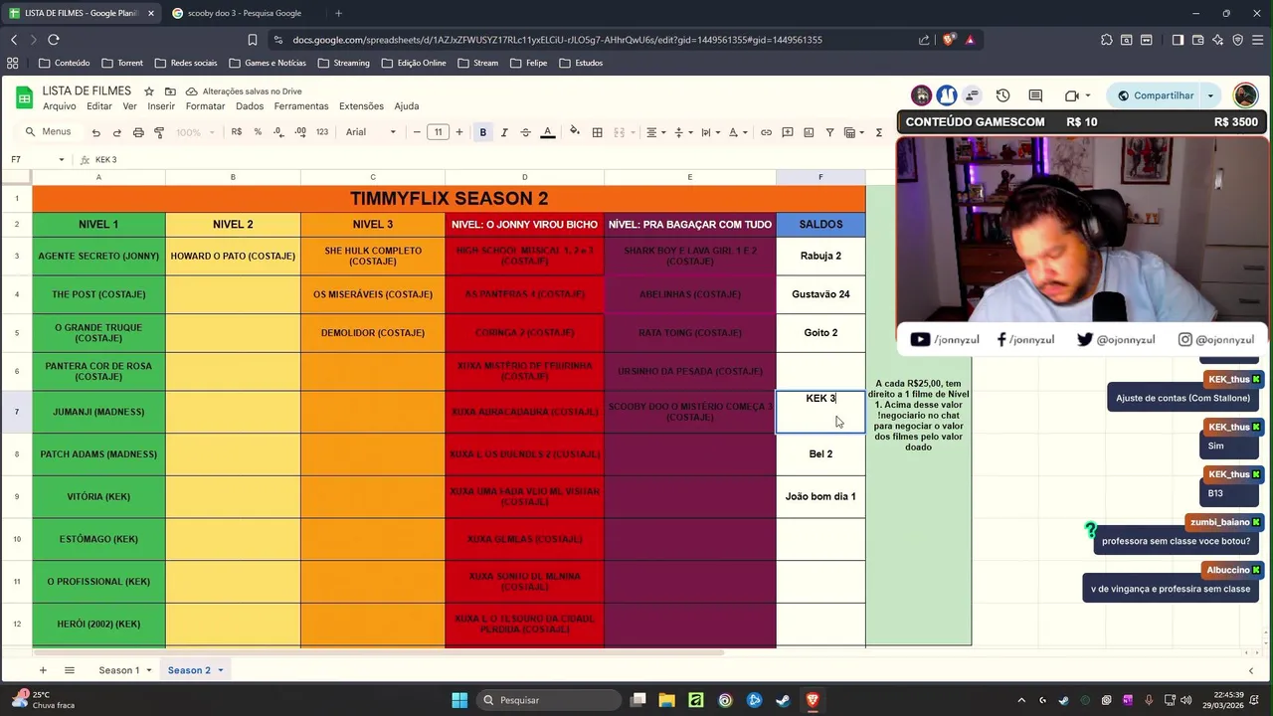The image size is (1273, 716).
Task: Increase decimal places icon
Action: click(300, 132)
